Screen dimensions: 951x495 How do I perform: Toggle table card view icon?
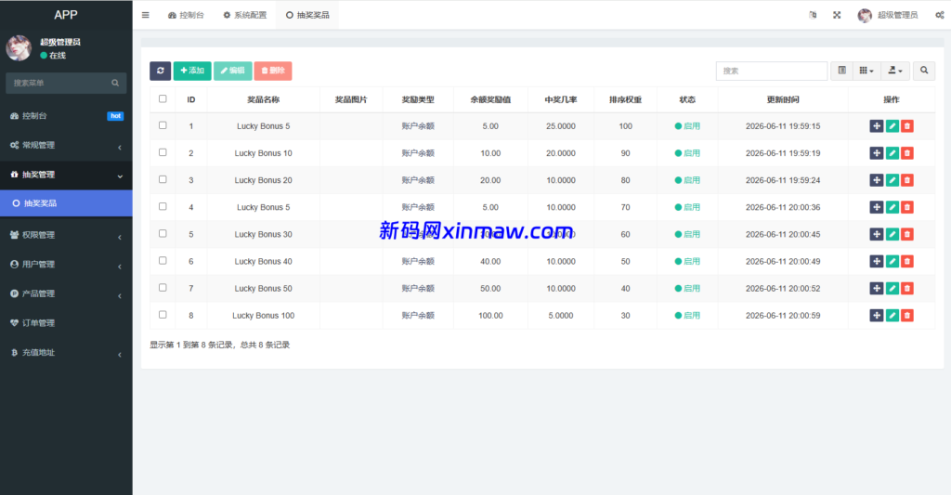tap(841, 71)
